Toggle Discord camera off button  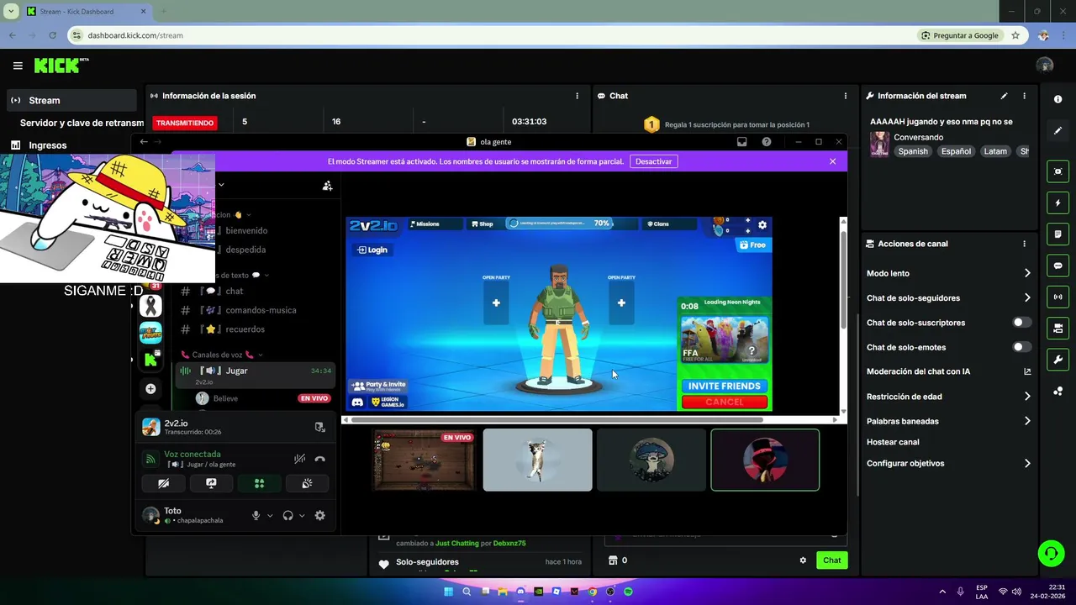click(x=163, y=483)
